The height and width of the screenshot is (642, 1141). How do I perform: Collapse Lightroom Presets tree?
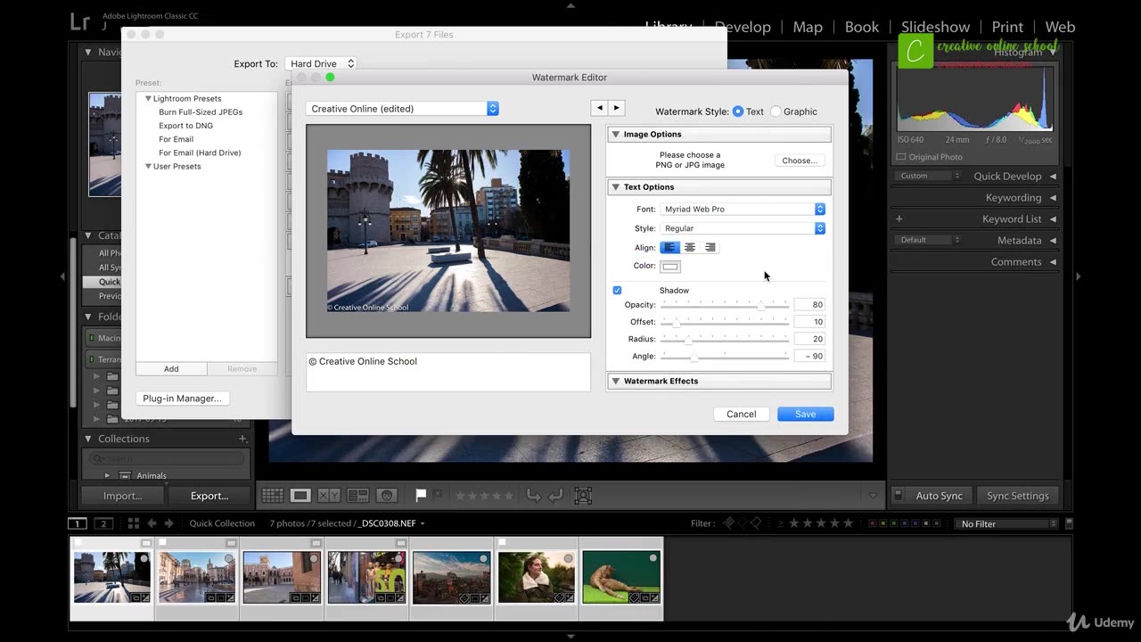(148, 99)
